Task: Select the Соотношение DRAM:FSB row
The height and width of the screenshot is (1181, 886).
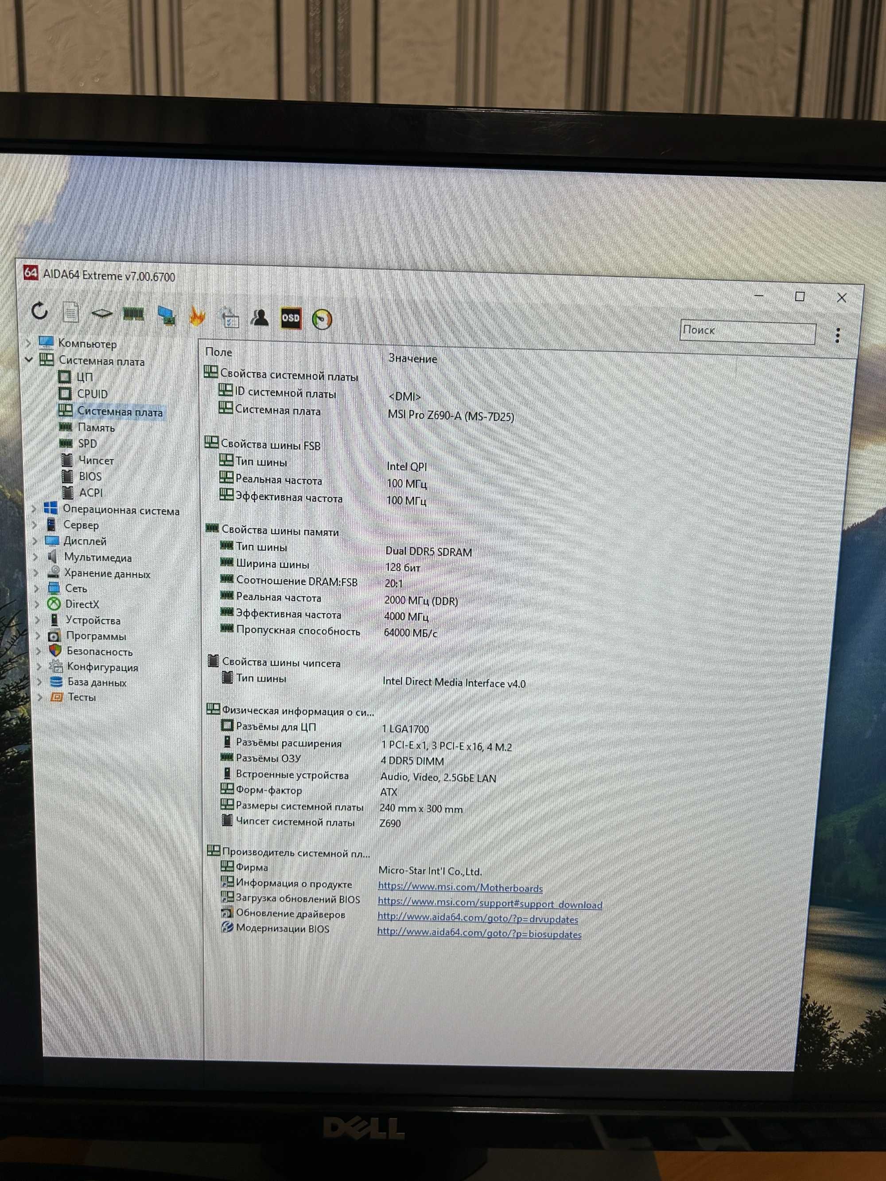Action: click(296, 582)
